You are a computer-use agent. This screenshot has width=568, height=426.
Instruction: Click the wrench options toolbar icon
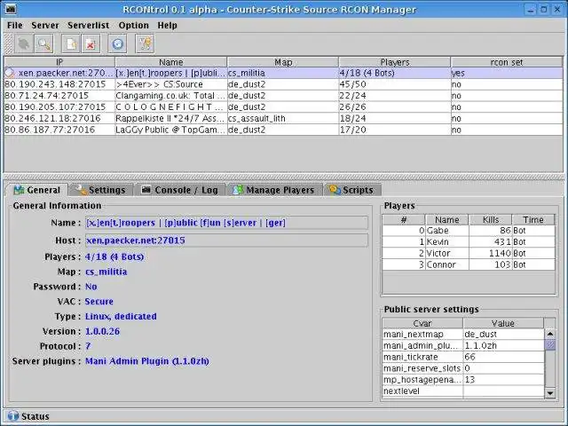tap(144, 43)
